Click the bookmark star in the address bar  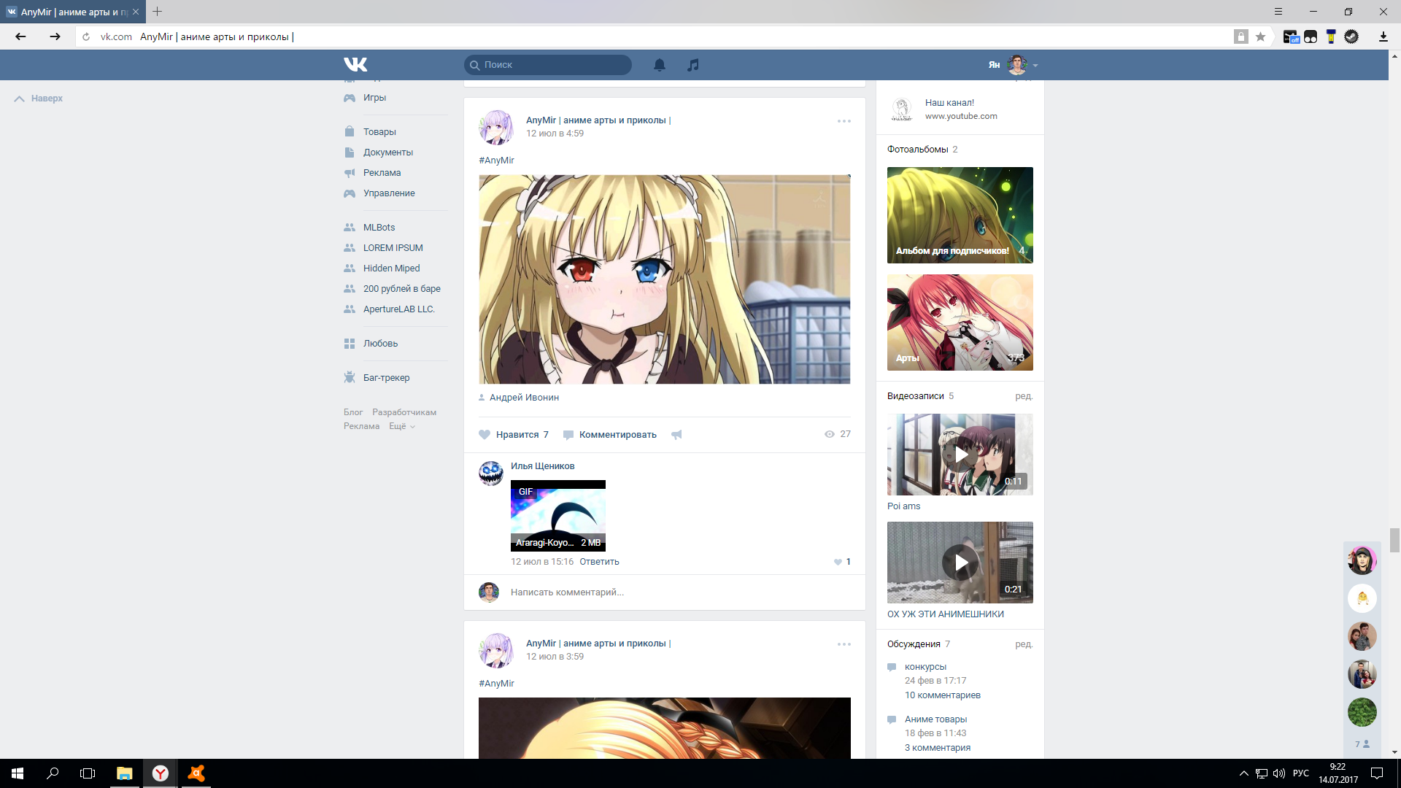[x=1260, y=36]
